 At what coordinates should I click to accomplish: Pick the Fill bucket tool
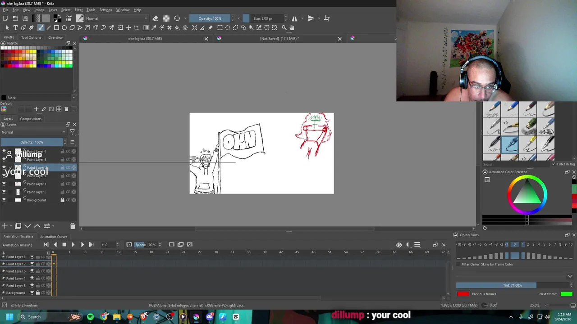177,28
